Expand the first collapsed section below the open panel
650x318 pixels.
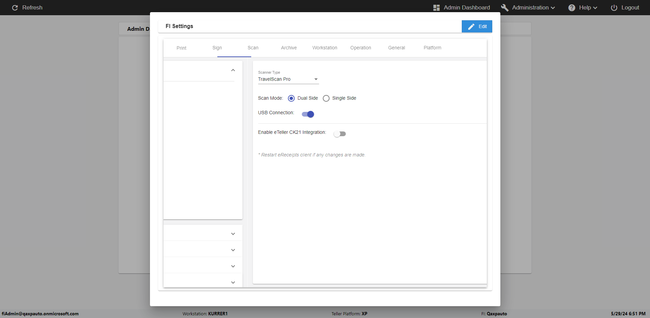tap(233, 234)
